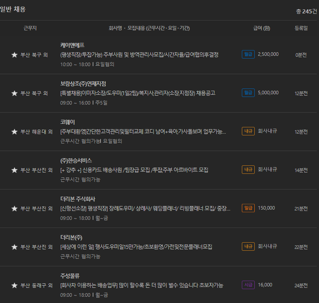Click 근무시간 협의가능 under 더리본(주)
The width and height of the screenshot is (319, 303).
80,257
